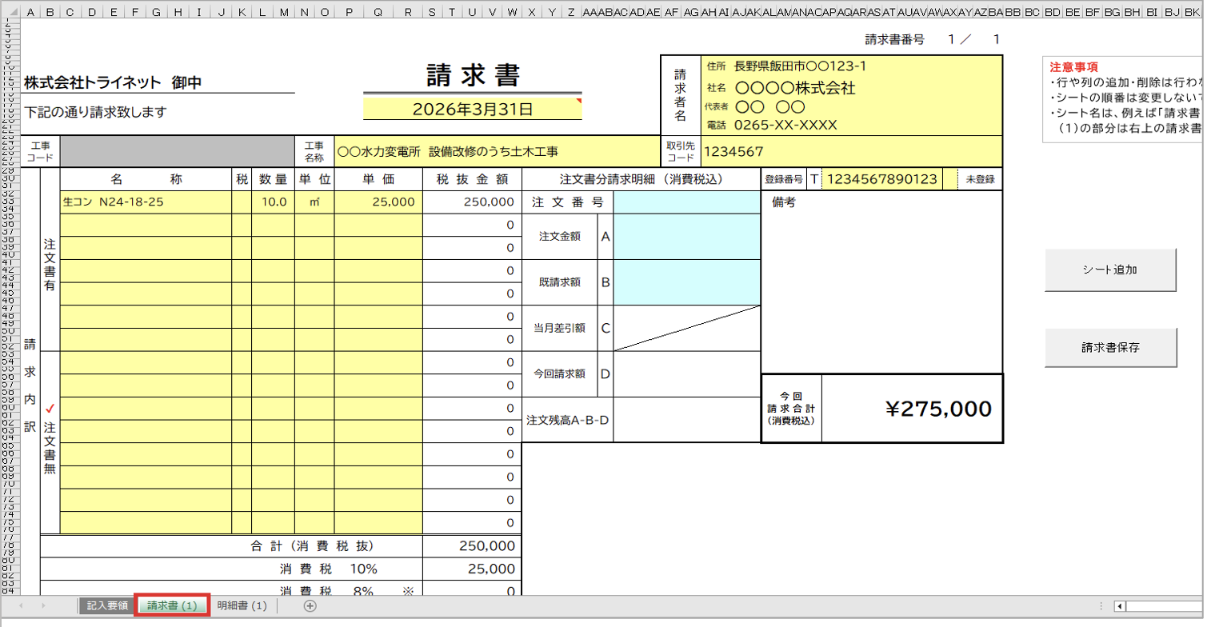Click the 登録番号 cell 1234567890123
This screenshot has width=1211, height=627.
(x=881, y=179)
